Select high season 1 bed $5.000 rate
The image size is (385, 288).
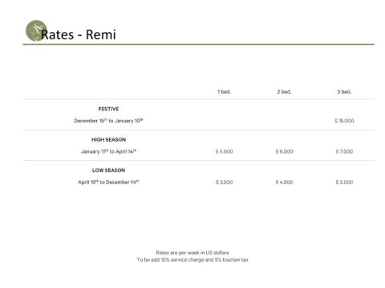[x=224, y=151]
